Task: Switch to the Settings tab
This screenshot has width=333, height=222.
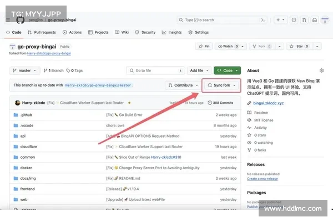Action: point(199,32)
